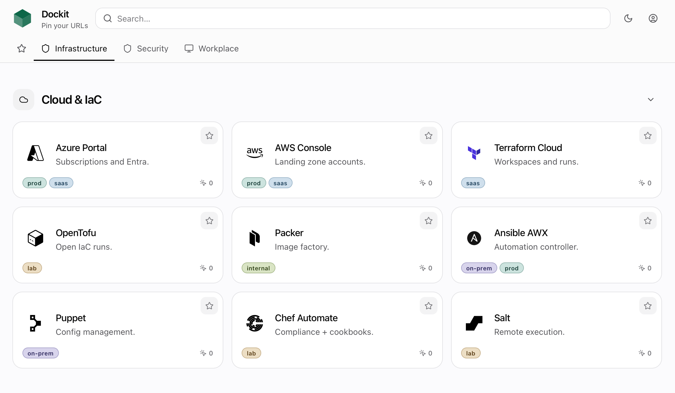Click the prod tag on Ansible AWX

(x=512, y=268)
